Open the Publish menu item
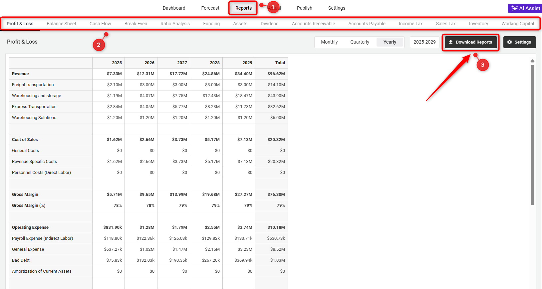The width and height of the screenshot is (542, 289). point(304,8)
